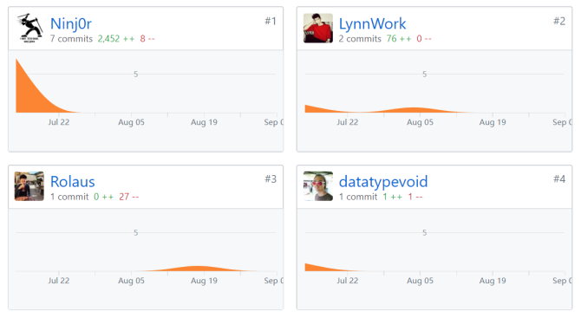Screen dimensions: 581x318
Task: Click the Aug 05 bump in LynnWork's graph
Action: tap(415, 110)
